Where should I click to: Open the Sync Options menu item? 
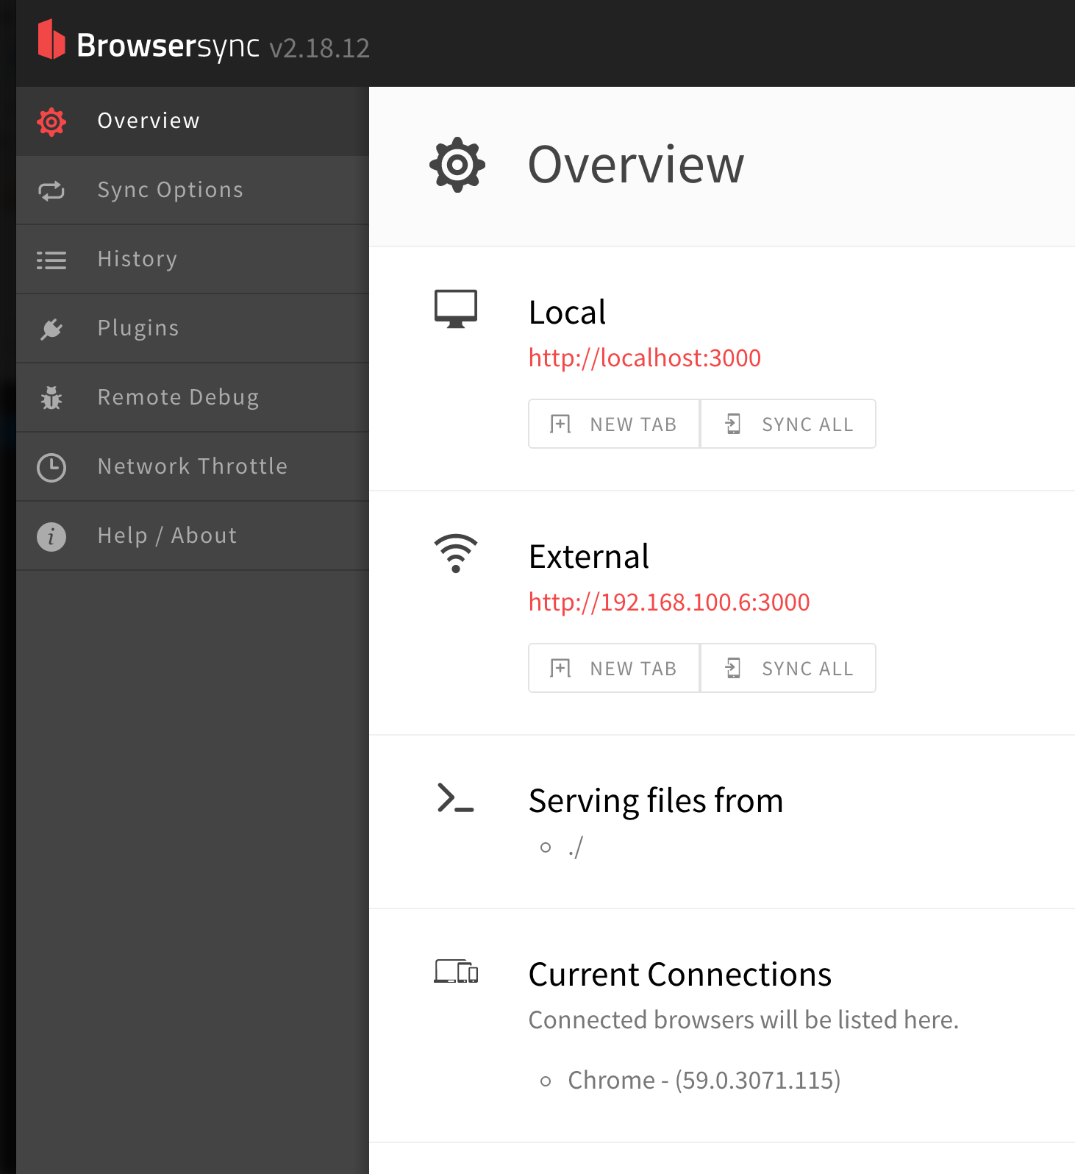[x=193, y=191]
